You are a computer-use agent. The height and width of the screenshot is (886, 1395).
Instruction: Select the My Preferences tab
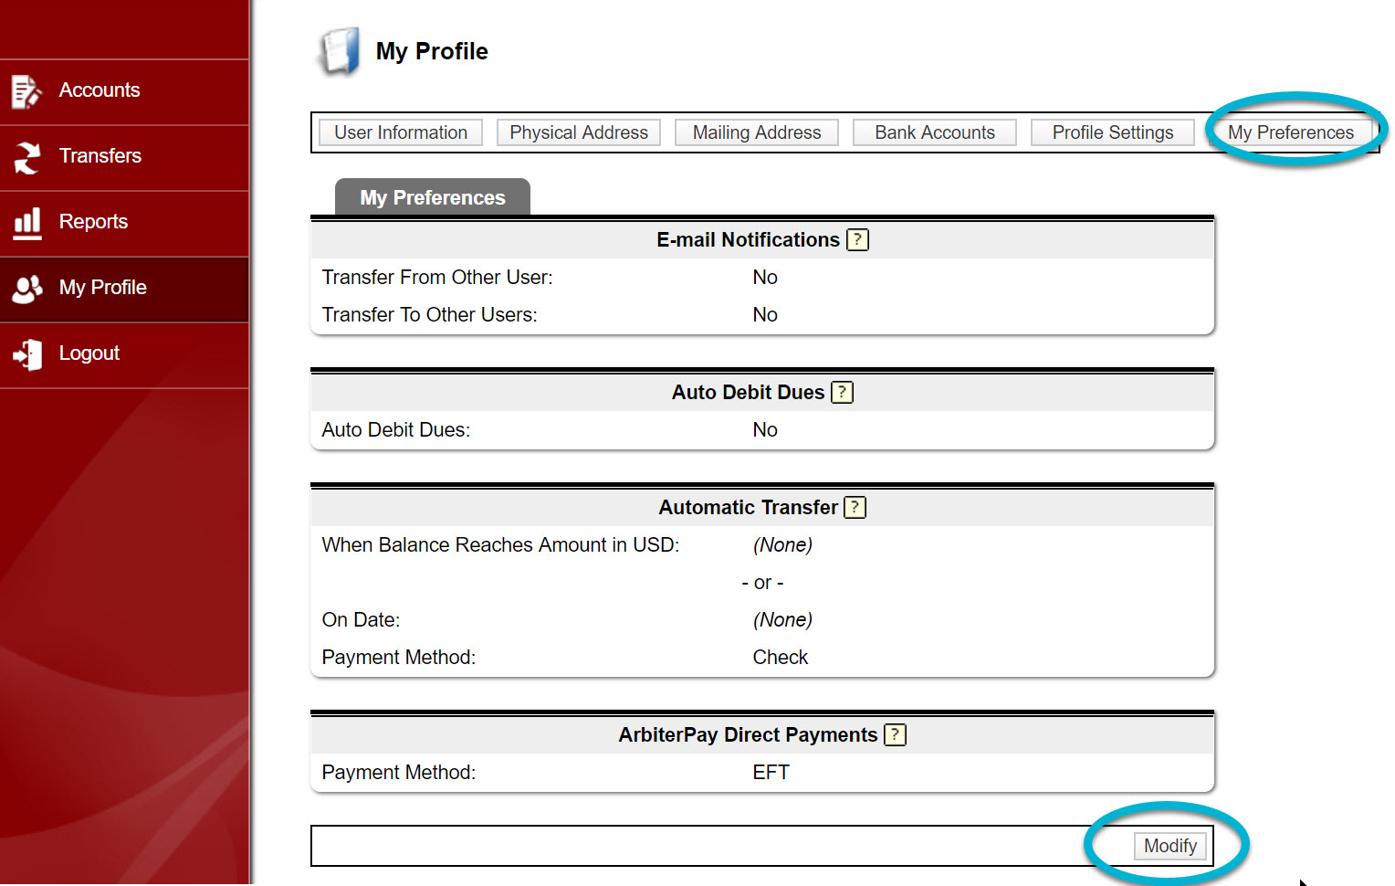click(x=1292, y=132)
